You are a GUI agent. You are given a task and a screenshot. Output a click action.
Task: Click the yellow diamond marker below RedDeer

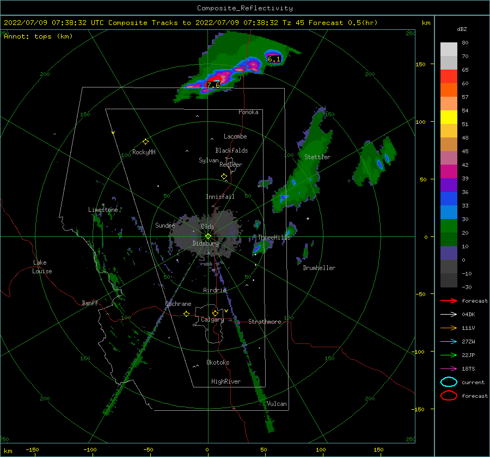(x=224, y=177)
